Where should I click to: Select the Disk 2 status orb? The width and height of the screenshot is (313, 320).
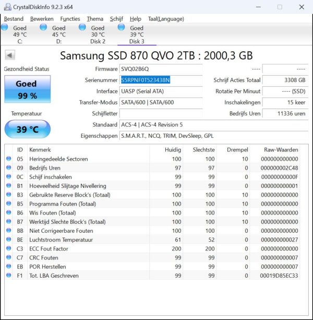pyautogui.click(x=82, y=27)
